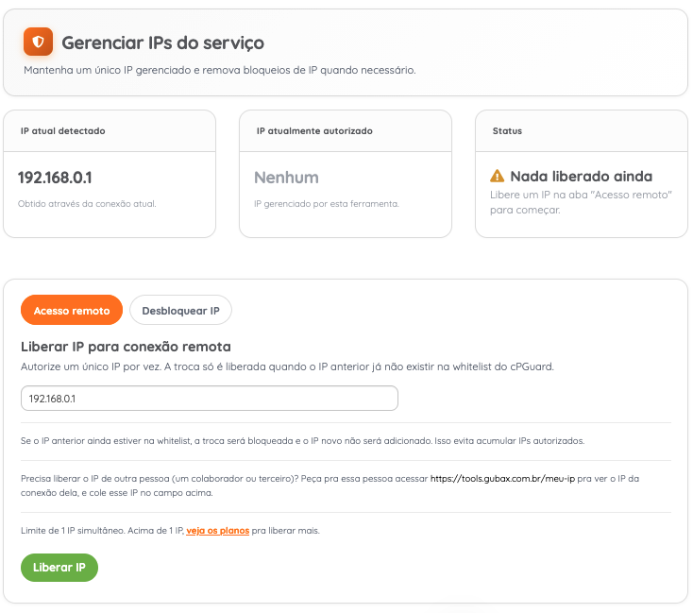Screen dimensions: 693x613
Task: Switch to the Acesso remoto tab
Action: pyautogui.click(x=72, y=311)
